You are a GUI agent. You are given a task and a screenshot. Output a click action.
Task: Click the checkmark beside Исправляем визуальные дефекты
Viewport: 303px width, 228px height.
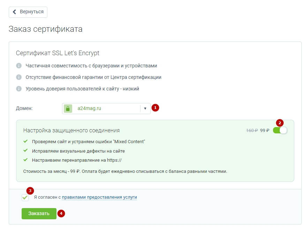point(25,150)
